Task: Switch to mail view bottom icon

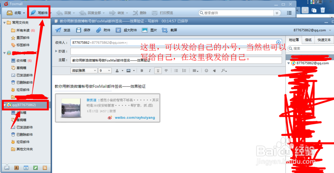Action: pyautogui.click(x=7, y=168)
